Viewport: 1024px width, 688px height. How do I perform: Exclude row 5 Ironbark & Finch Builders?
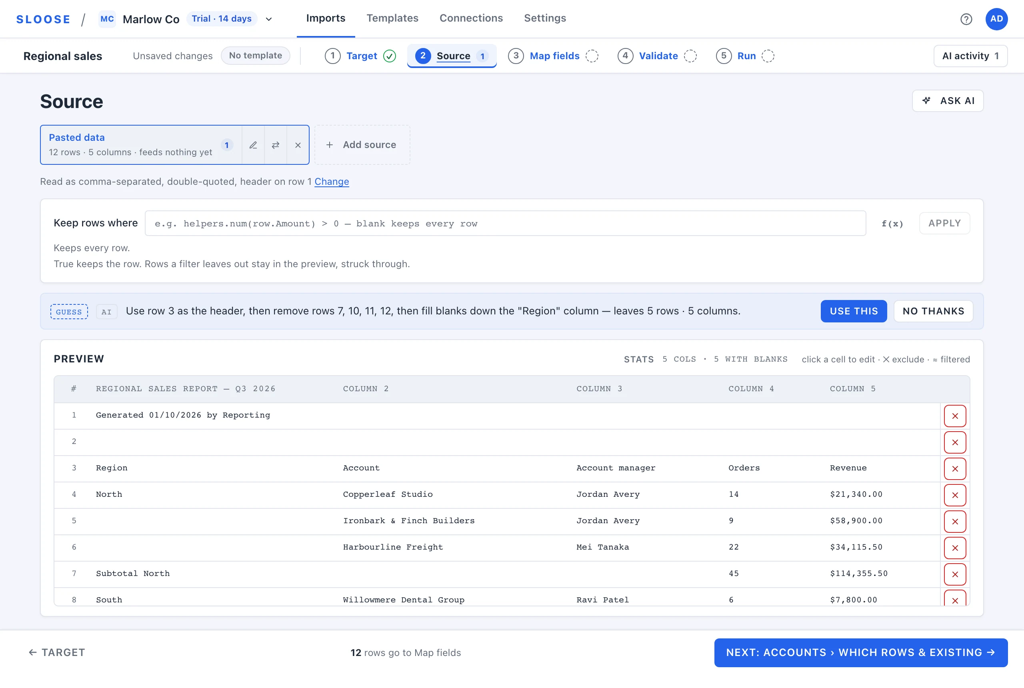click(955, 521)
